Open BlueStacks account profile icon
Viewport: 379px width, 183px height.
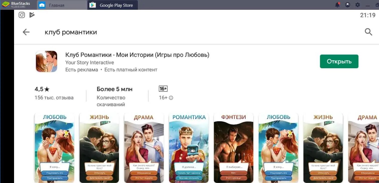(x=347, y=5)
